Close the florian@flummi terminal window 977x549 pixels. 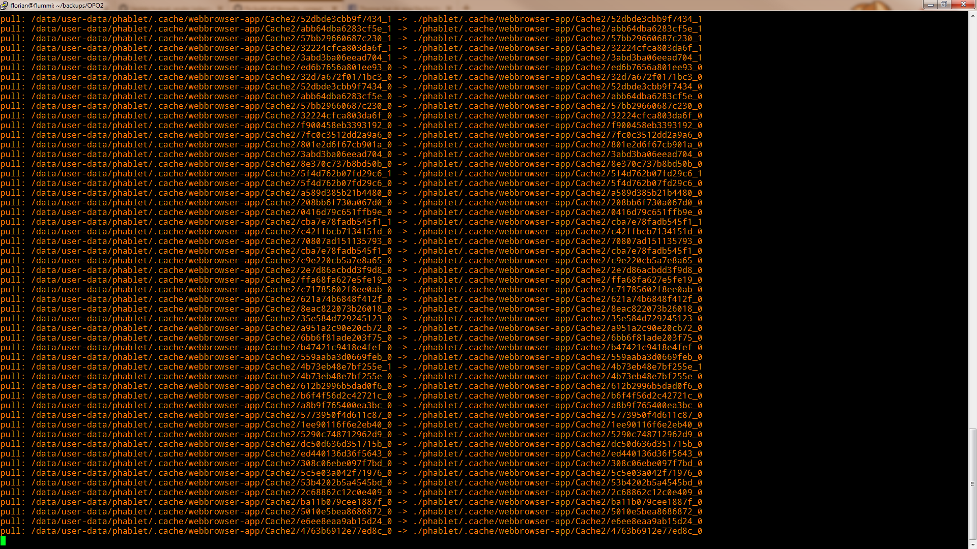(x=963, y=5)
